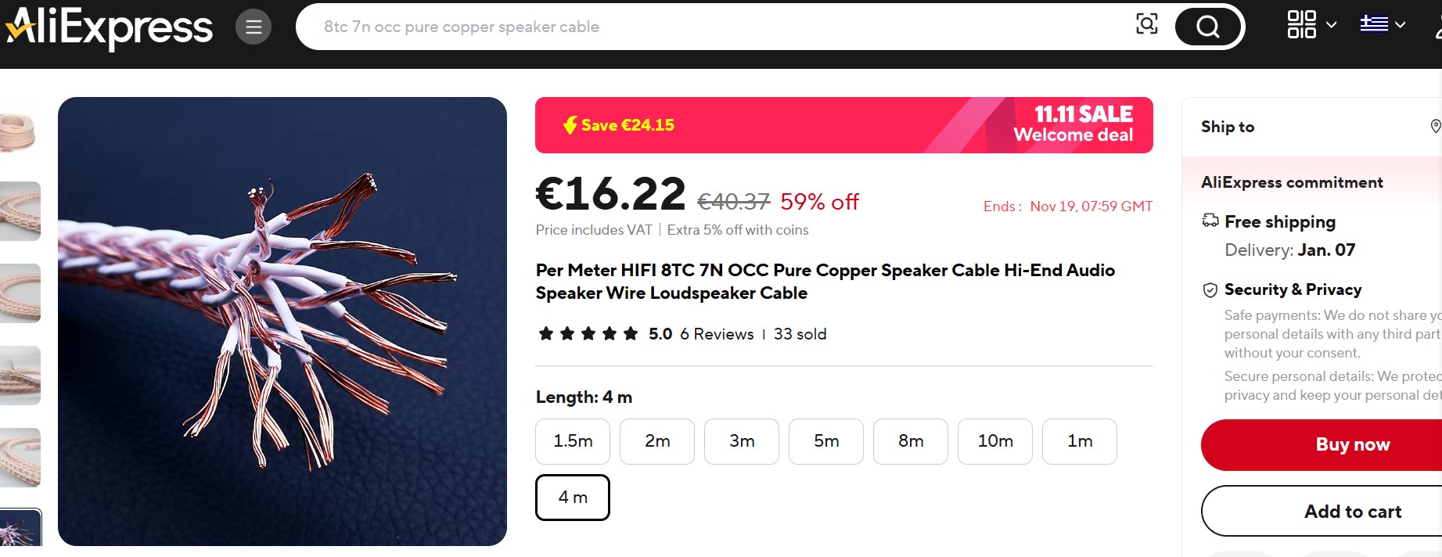The image size is (1442, 557).
Task: Click the location pin next to Ship to
Action: click(1435, 127)
